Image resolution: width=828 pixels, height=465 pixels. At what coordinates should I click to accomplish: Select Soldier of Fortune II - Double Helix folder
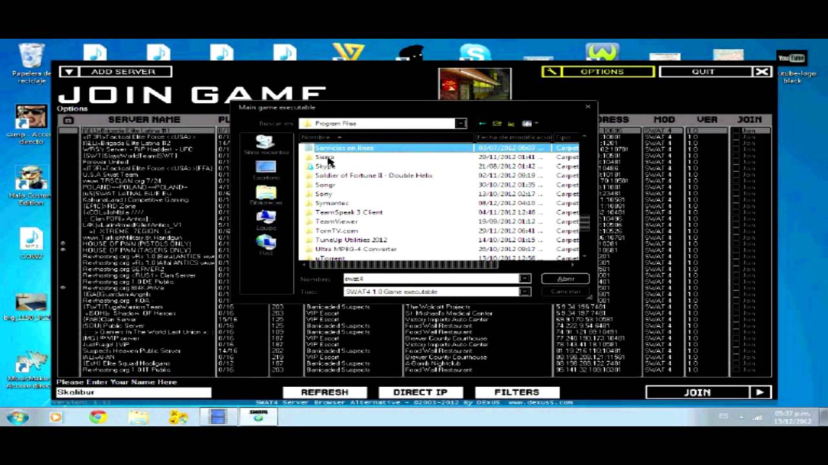coord(373,176)
